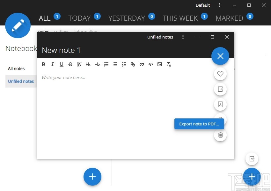Toggle the checklist format in toolbar

[124, 64]
